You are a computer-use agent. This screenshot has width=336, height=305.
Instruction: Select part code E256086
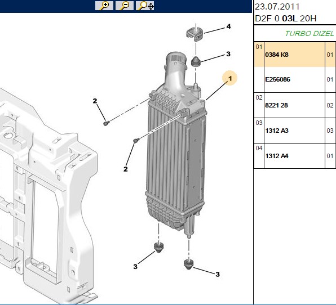[x=277, y=79]
